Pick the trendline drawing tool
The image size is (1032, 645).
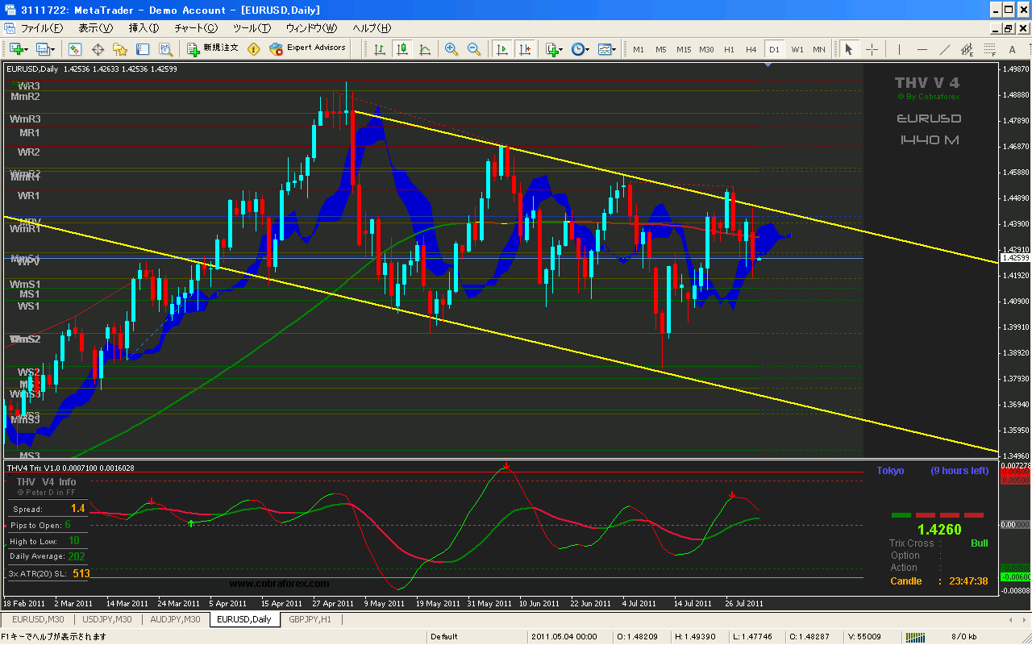point(945,49)
